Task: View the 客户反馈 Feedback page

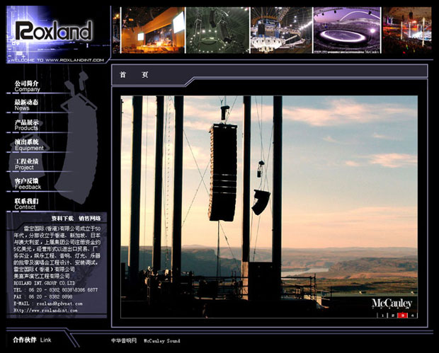Action: (28, 184)
